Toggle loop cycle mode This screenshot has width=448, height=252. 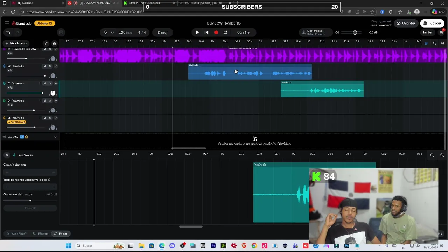click(225, 33)
